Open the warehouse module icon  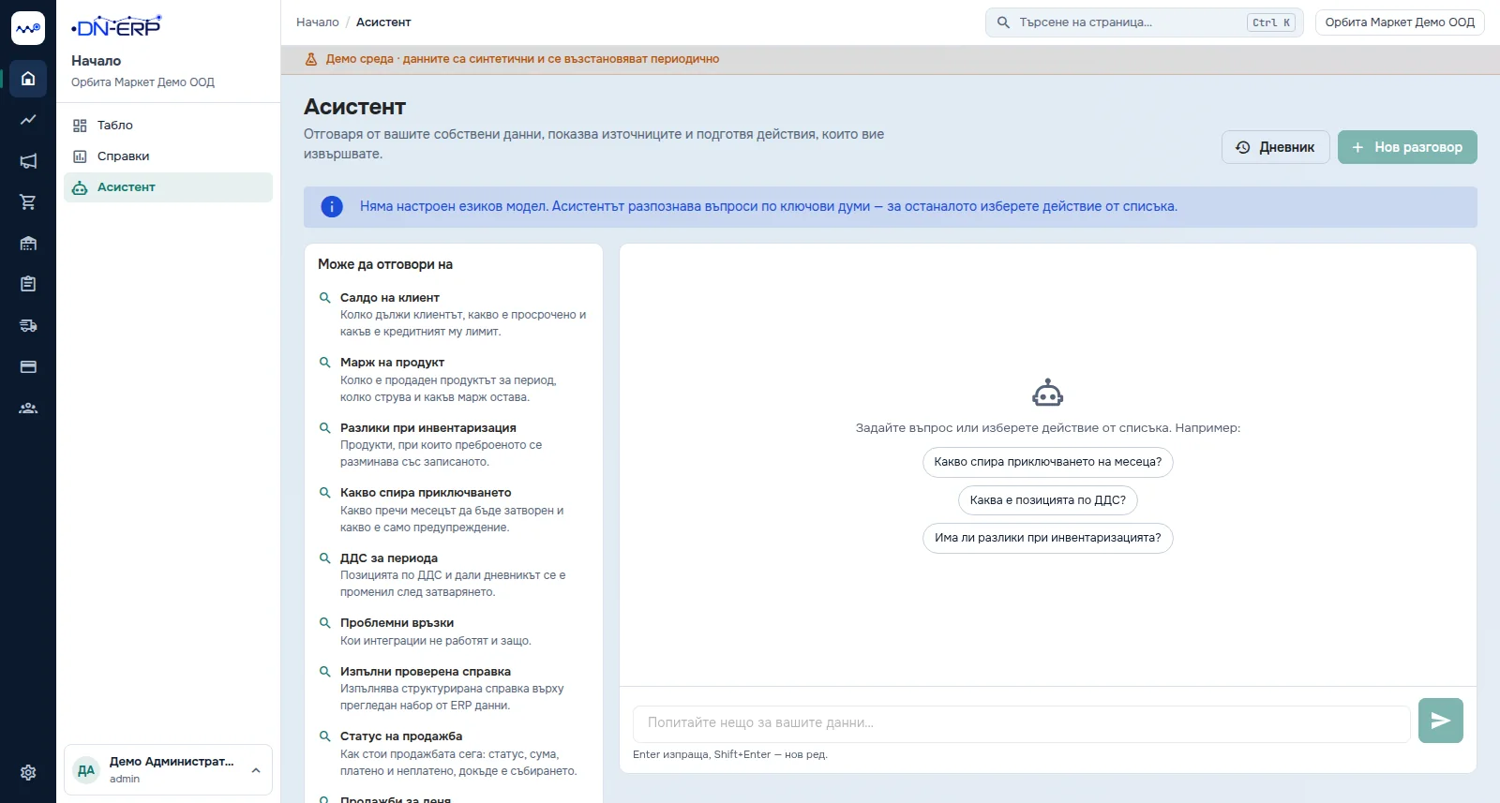point(28,244)
